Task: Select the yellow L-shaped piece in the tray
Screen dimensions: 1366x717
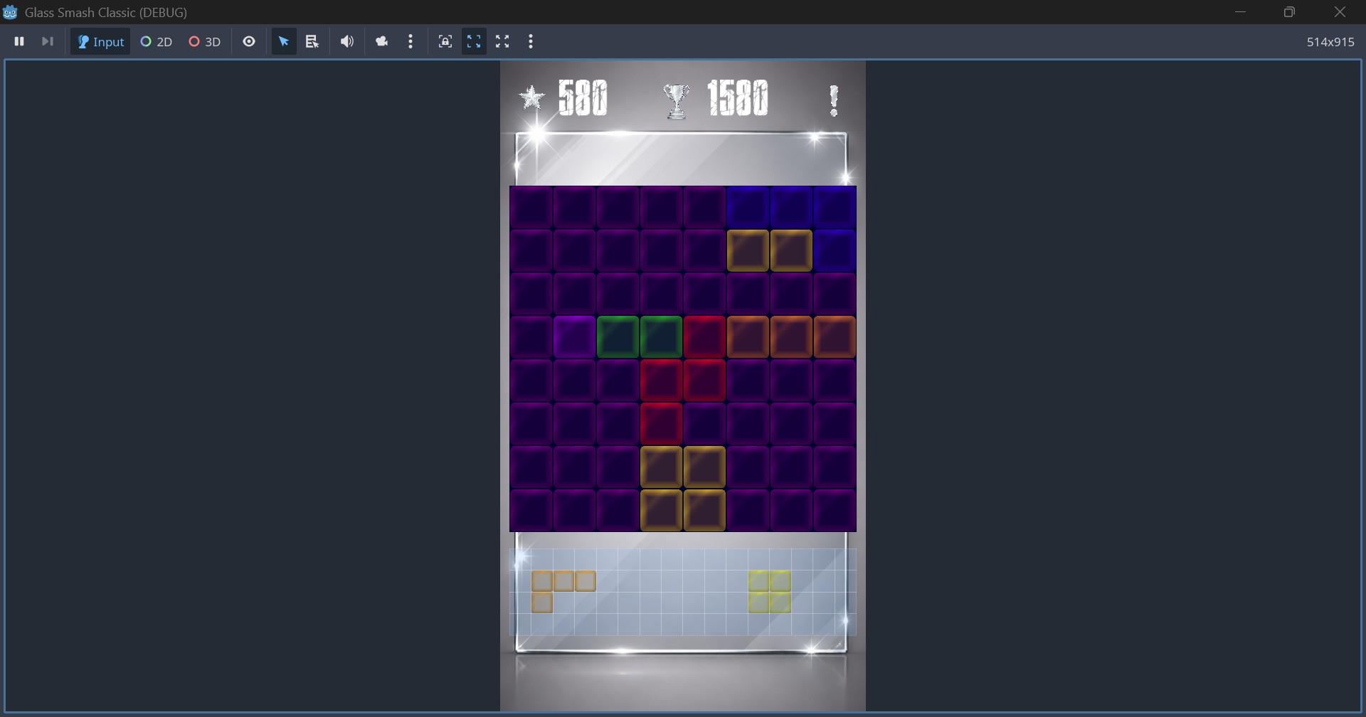Action: [x=562, y=590]
